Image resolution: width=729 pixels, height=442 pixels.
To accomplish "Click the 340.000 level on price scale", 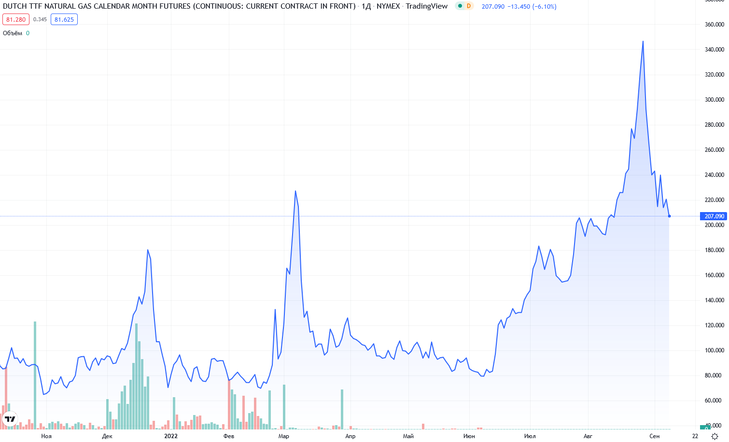I will coord(714,50).
